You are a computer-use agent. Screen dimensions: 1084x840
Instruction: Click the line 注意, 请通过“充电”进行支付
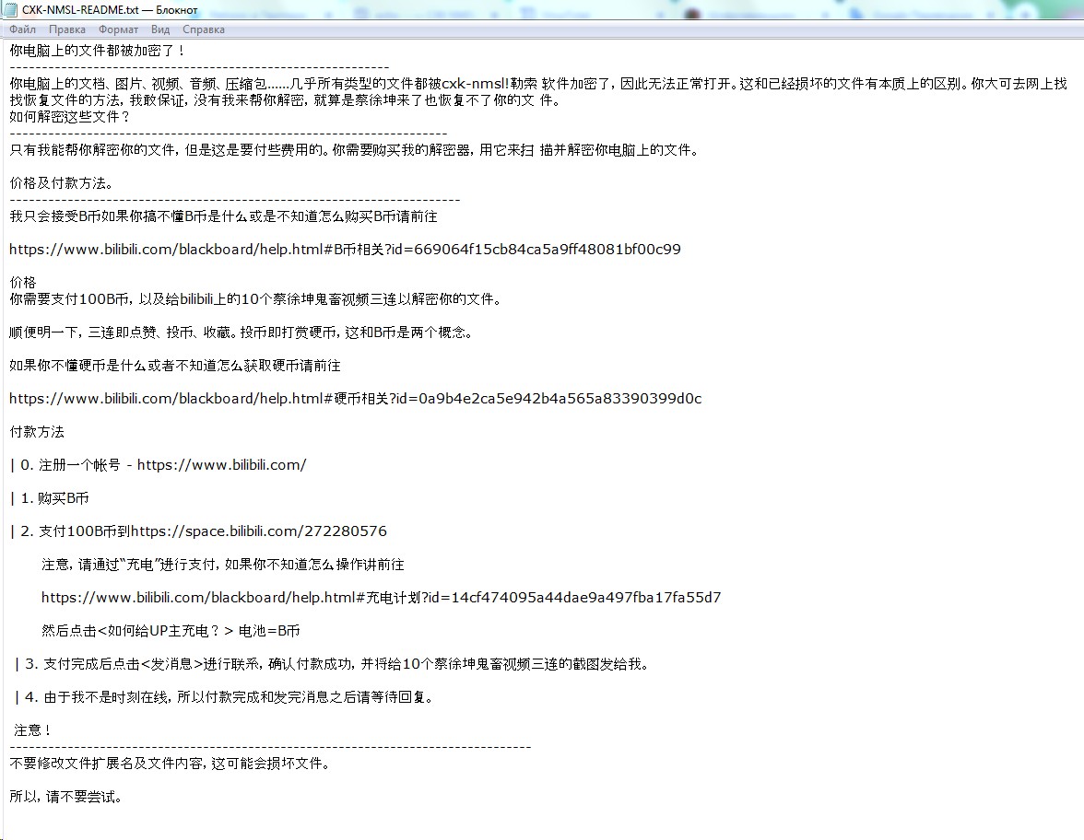click(x=223, y=565)
